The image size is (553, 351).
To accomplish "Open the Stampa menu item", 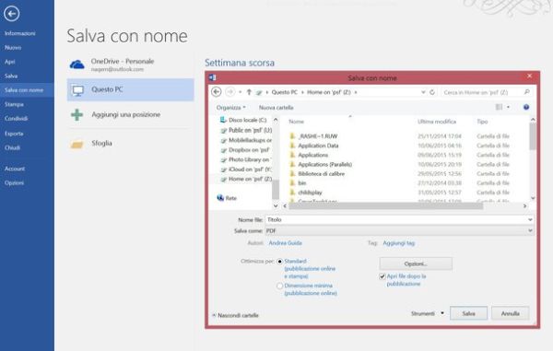I will [x=14, y=105].
